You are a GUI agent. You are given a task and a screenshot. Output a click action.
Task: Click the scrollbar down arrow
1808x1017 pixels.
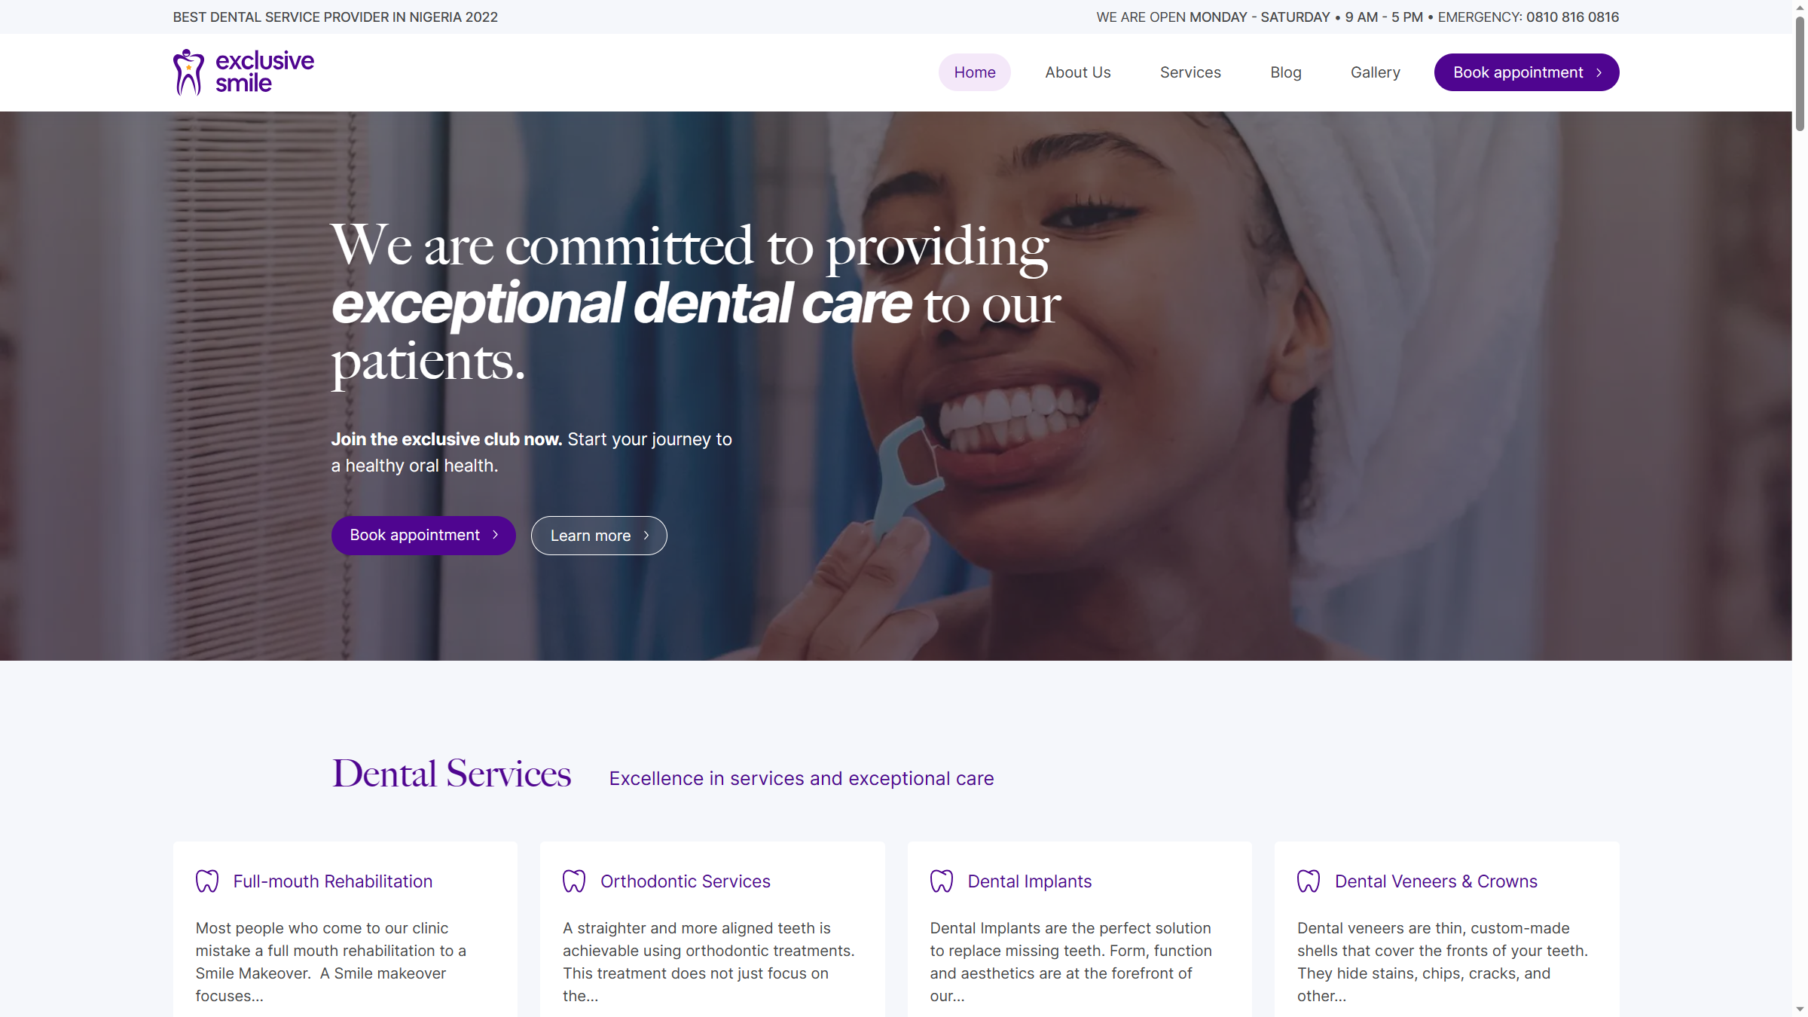click(1800, 1009)
